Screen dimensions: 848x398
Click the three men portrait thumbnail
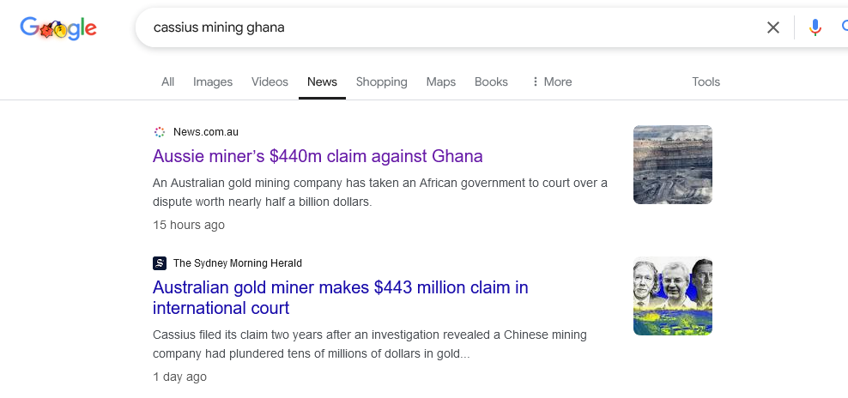(673, 297)
